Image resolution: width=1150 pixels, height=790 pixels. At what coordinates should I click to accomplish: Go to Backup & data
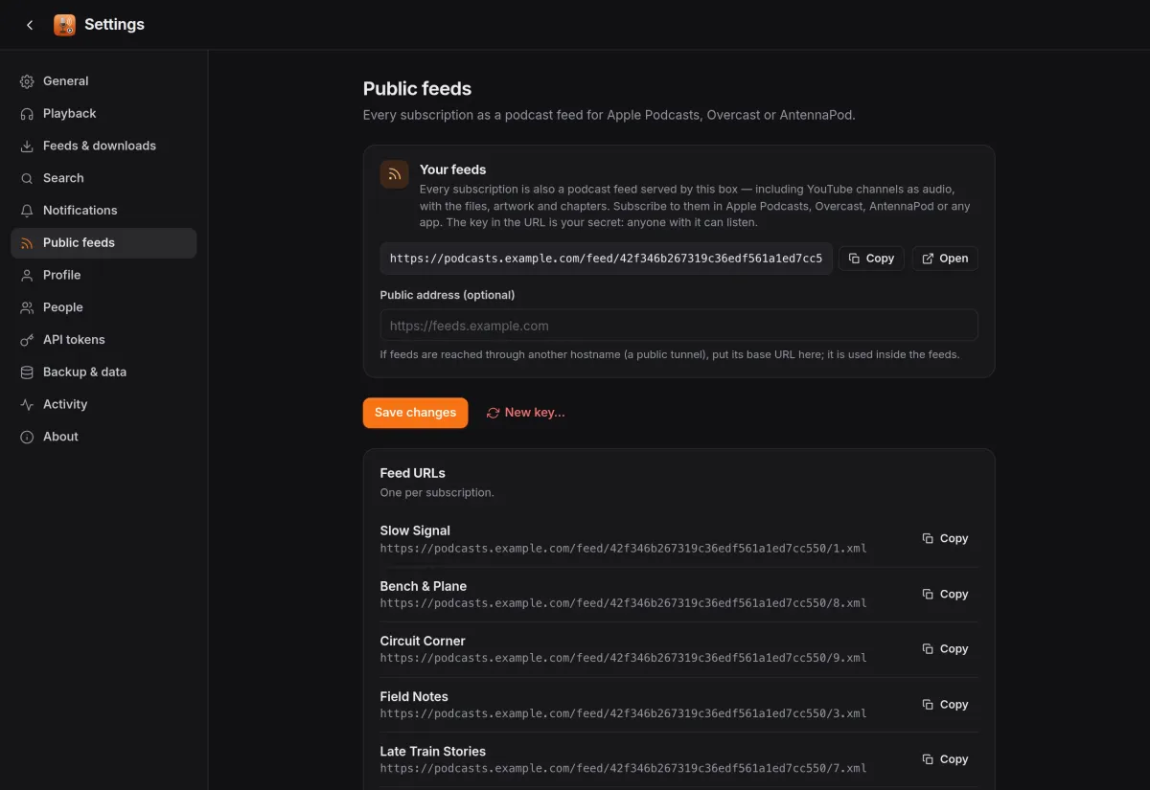pos(103,372)
